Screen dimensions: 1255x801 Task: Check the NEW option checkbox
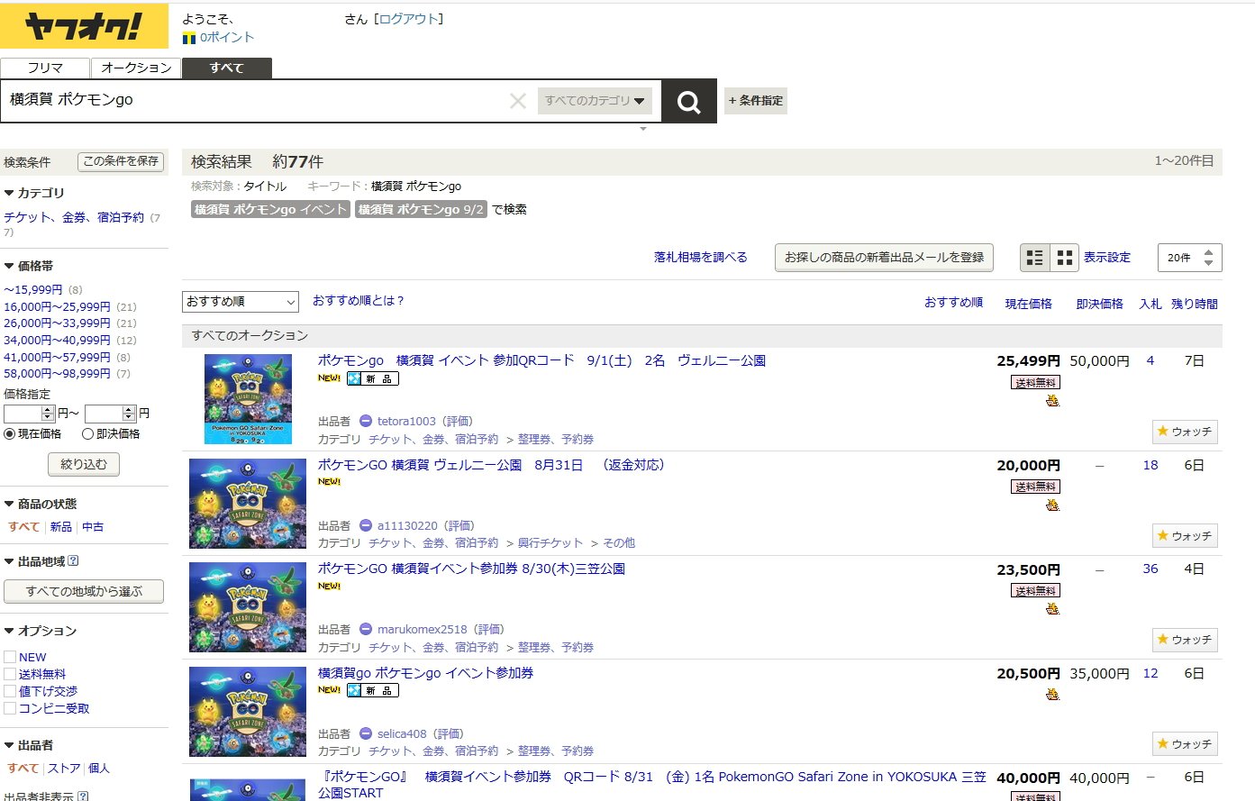(x=10, y=657)
